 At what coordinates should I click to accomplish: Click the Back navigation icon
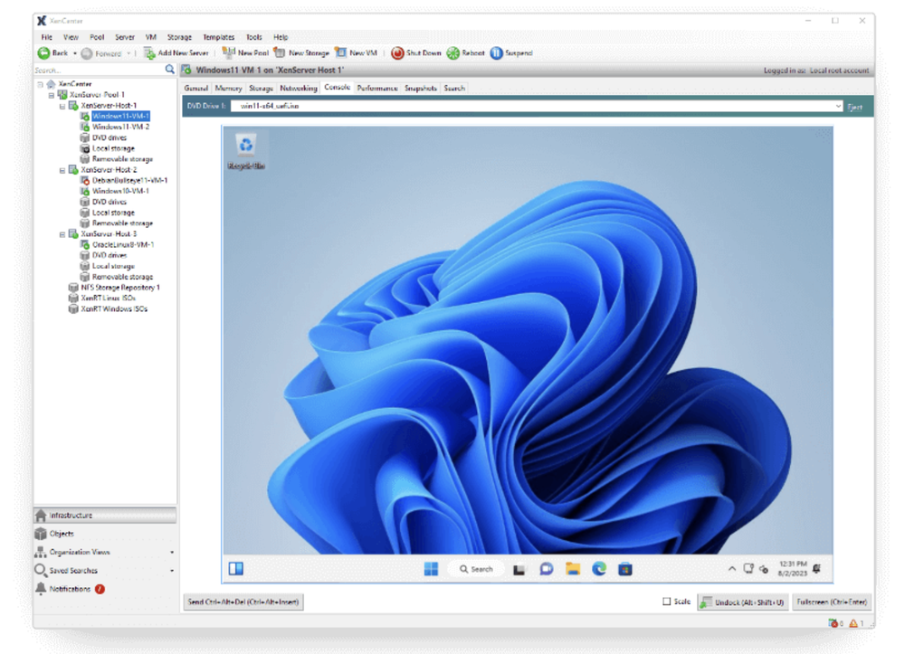click(x=43, y=53)
